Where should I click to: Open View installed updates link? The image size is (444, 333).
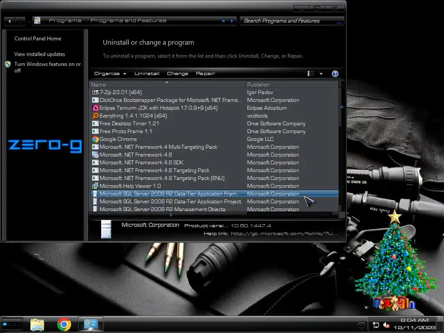pos(39,54)
